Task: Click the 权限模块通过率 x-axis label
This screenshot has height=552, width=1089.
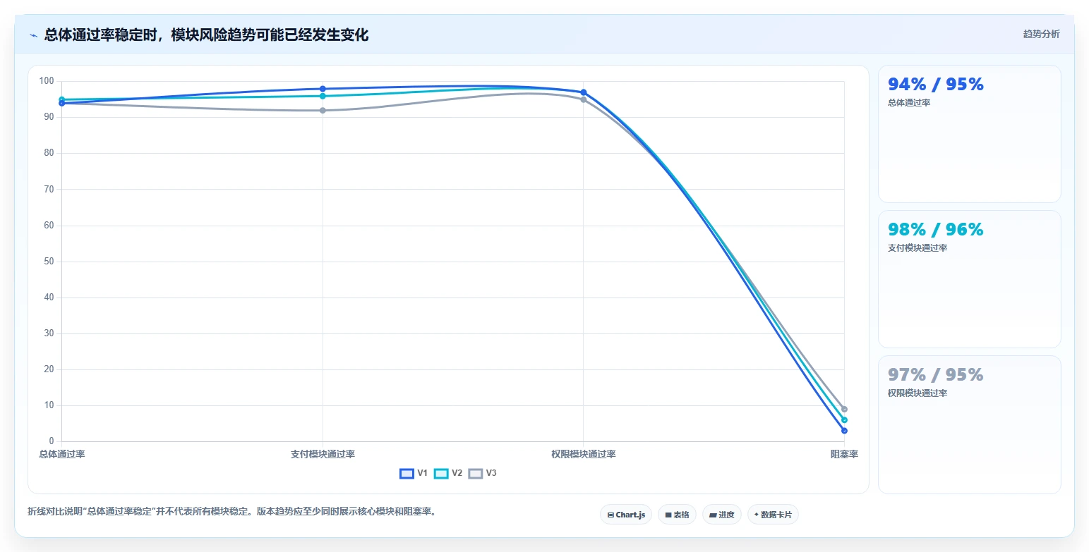Action: (584, 454)
